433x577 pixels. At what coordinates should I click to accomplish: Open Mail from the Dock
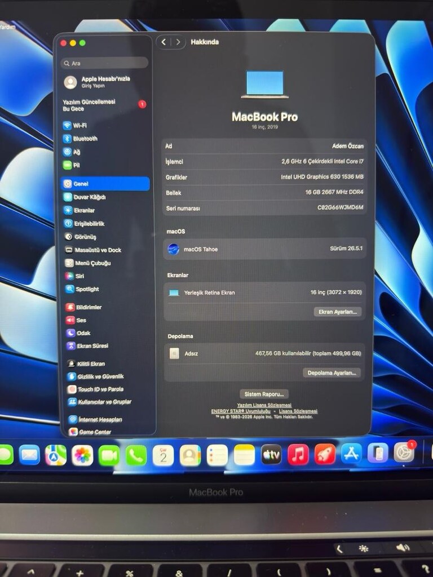pyautogui.click(x=29, y=455)
